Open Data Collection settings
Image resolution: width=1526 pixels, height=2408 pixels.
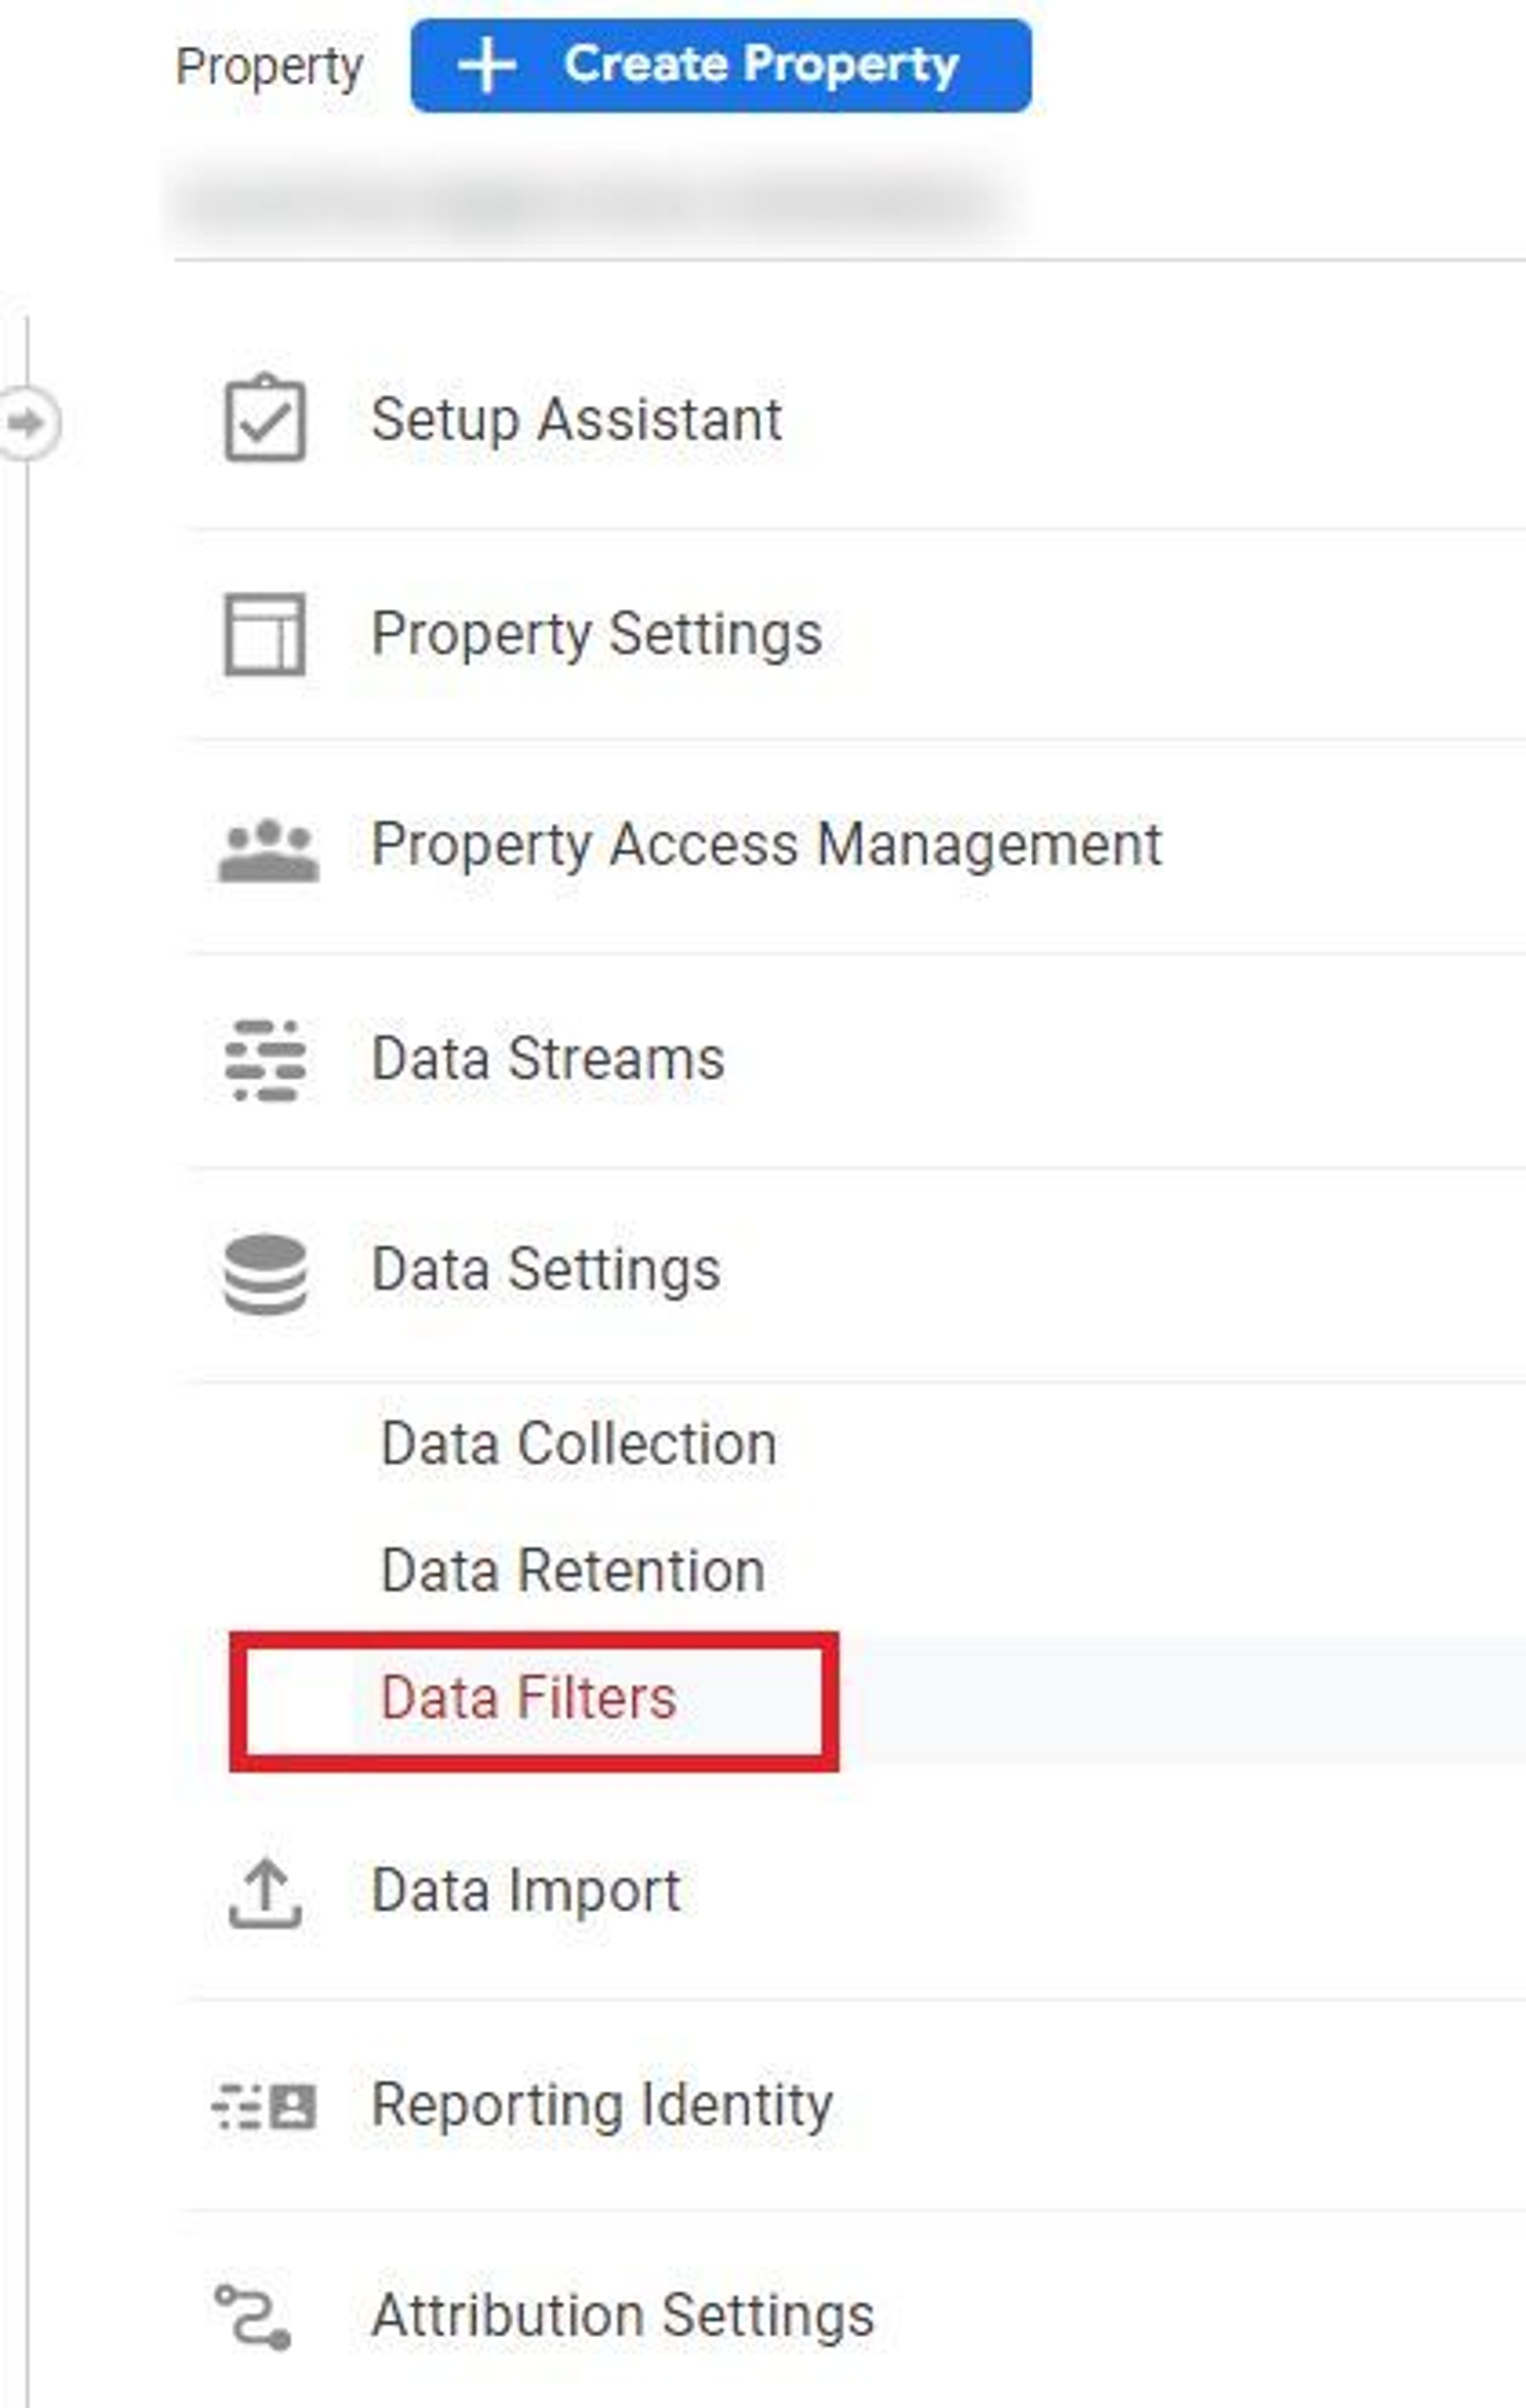pyautogui.click(x=578, y=1444)
